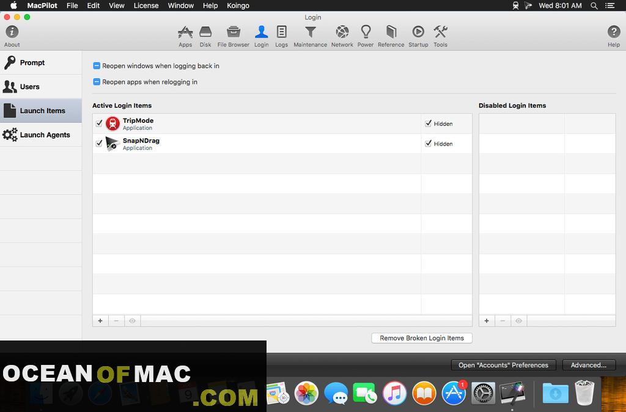The width and height of the screenshot is (626, 412).
Task: Click the Help toolbar icon
Action: (x=614, y=36)
